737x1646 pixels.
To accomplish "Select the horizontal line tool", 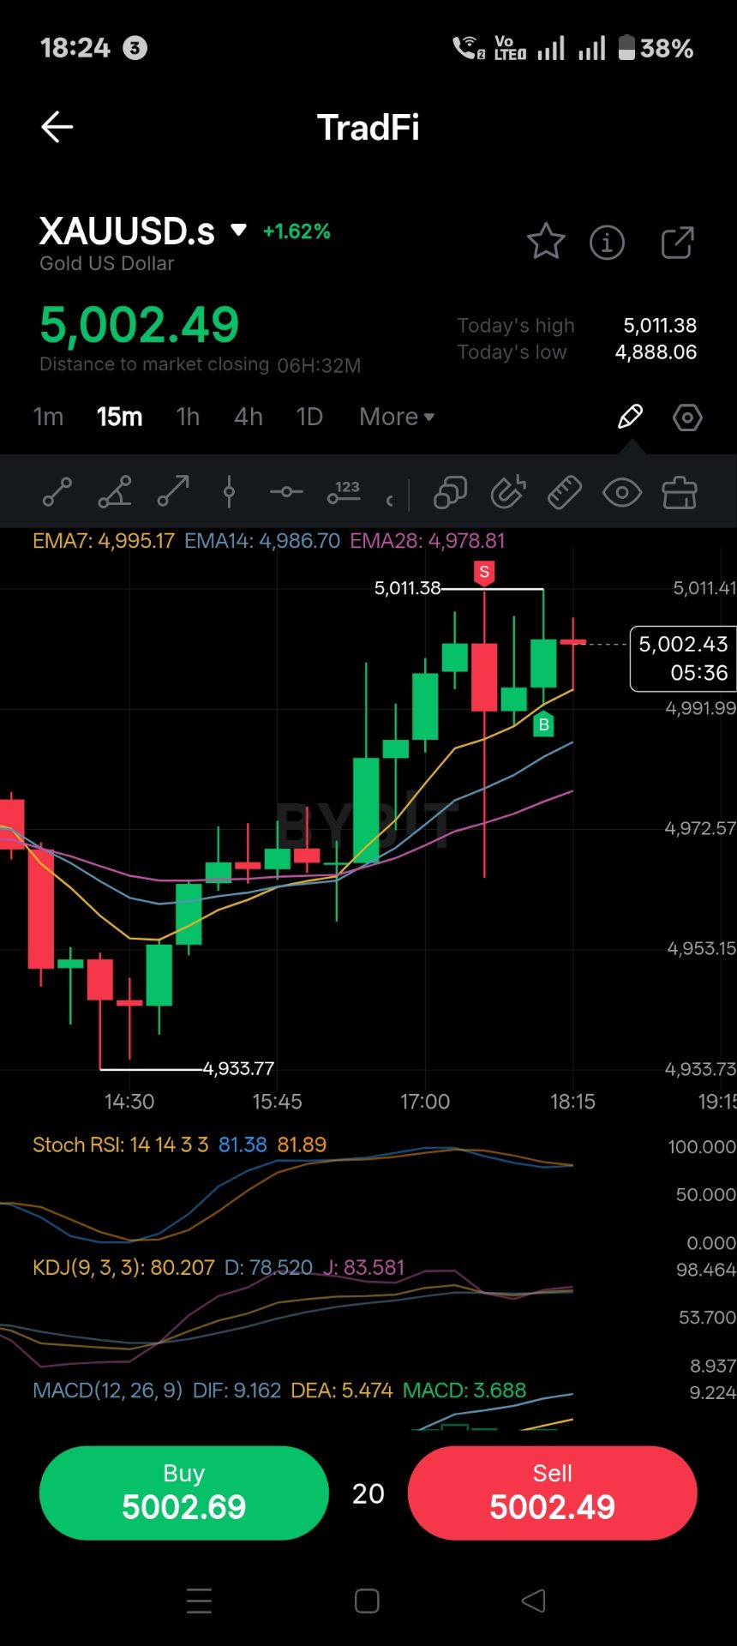I will point(286,493).
